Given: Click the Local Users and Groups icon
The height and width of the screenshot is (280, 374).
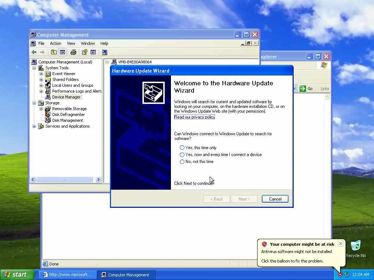Looking at the screenshot, I should tap(48, 85).
